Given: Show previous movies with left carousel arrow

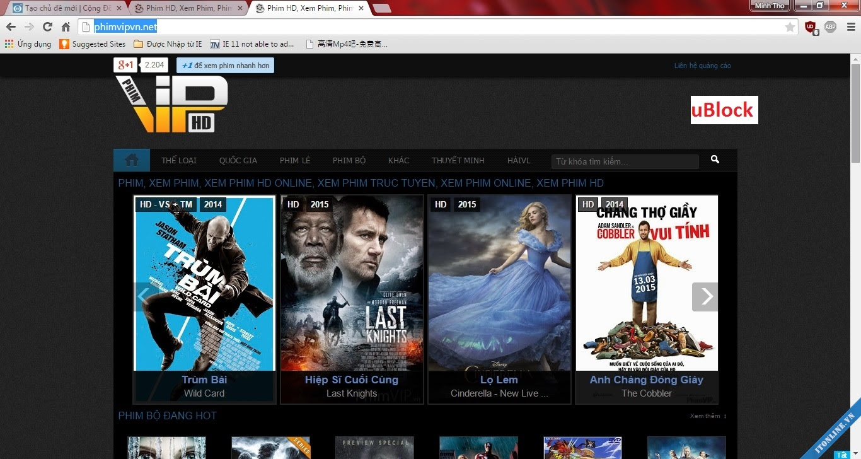Looking at the screenshot, I should [x=143, y=296].
